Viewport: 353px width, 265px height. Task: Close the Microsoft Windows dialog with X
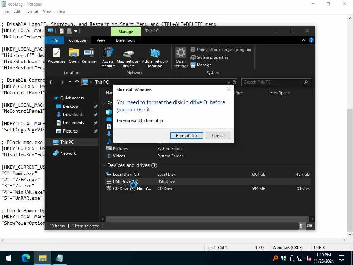pyautogui.click(x=229, y=89)
